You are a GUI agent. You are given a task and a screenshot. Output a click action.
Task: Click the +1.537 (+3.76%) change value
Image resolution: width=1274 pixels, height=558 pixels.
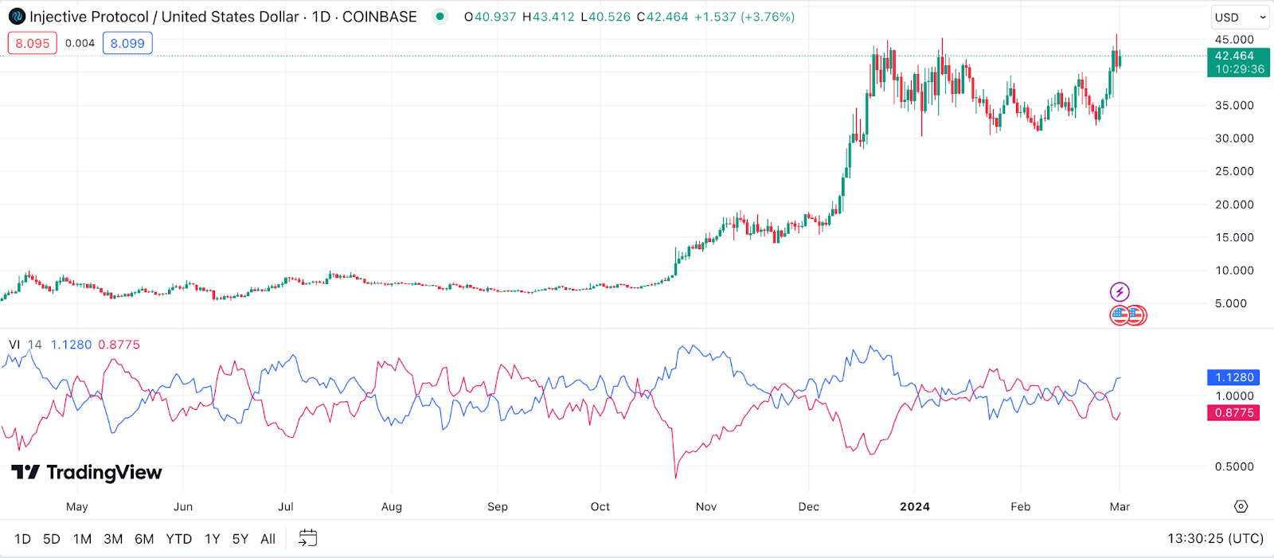point(744,17)
